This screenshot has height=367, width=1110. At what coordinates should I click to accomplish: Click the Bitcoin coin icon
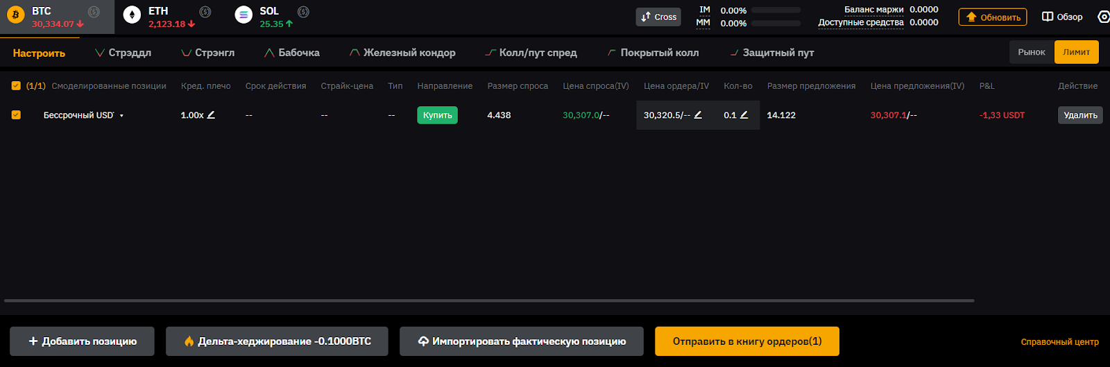(x=15, y=15)
